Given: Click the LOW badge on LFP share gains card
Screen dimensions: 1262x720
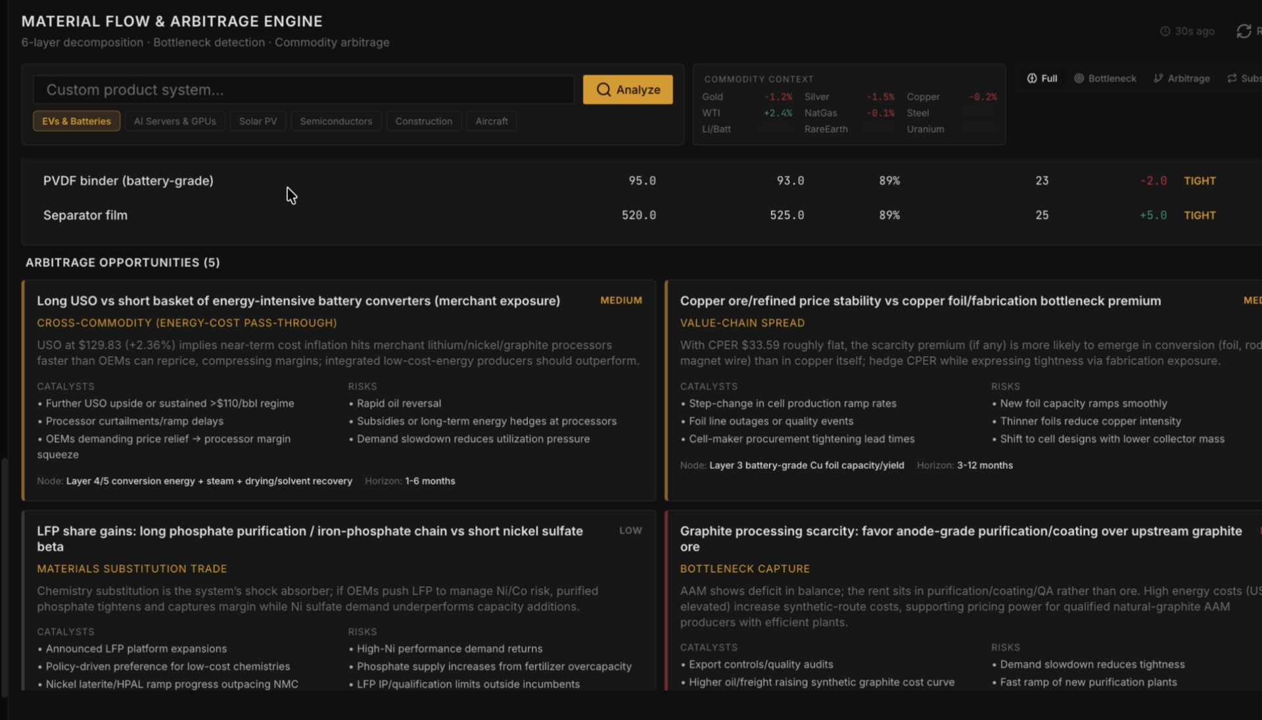Looking at the screenshot, I should click(x=630, y=531).
